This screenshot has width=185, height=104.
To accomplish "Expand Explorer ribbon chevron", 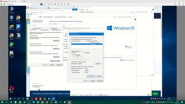I will 151,10.
